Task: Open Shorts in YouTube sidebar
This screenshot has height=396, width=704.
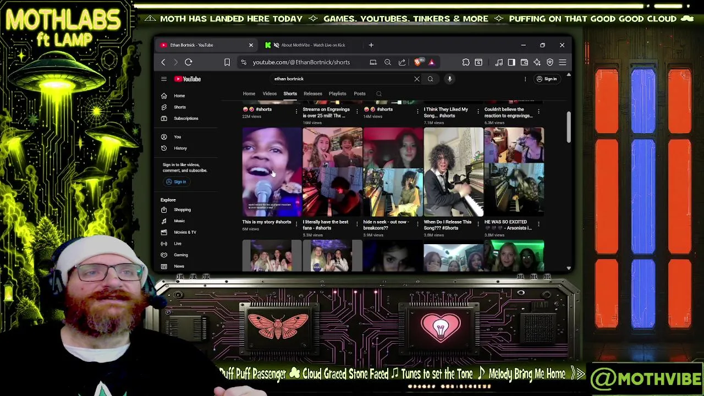Action: (x=186, y=107)
